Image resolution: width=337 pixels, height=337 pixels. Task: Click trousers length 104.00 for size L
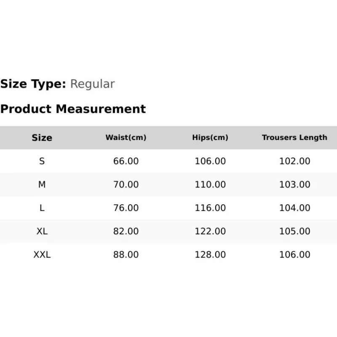pyautogui.click(x=294, y=208)
